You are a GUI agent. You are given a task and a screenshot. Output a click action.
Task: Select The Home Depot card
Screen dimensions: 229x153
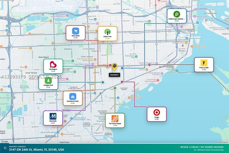coord(115,120)
